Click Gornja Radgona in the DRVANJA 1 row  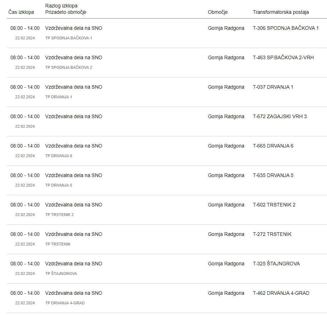point(226,87)
